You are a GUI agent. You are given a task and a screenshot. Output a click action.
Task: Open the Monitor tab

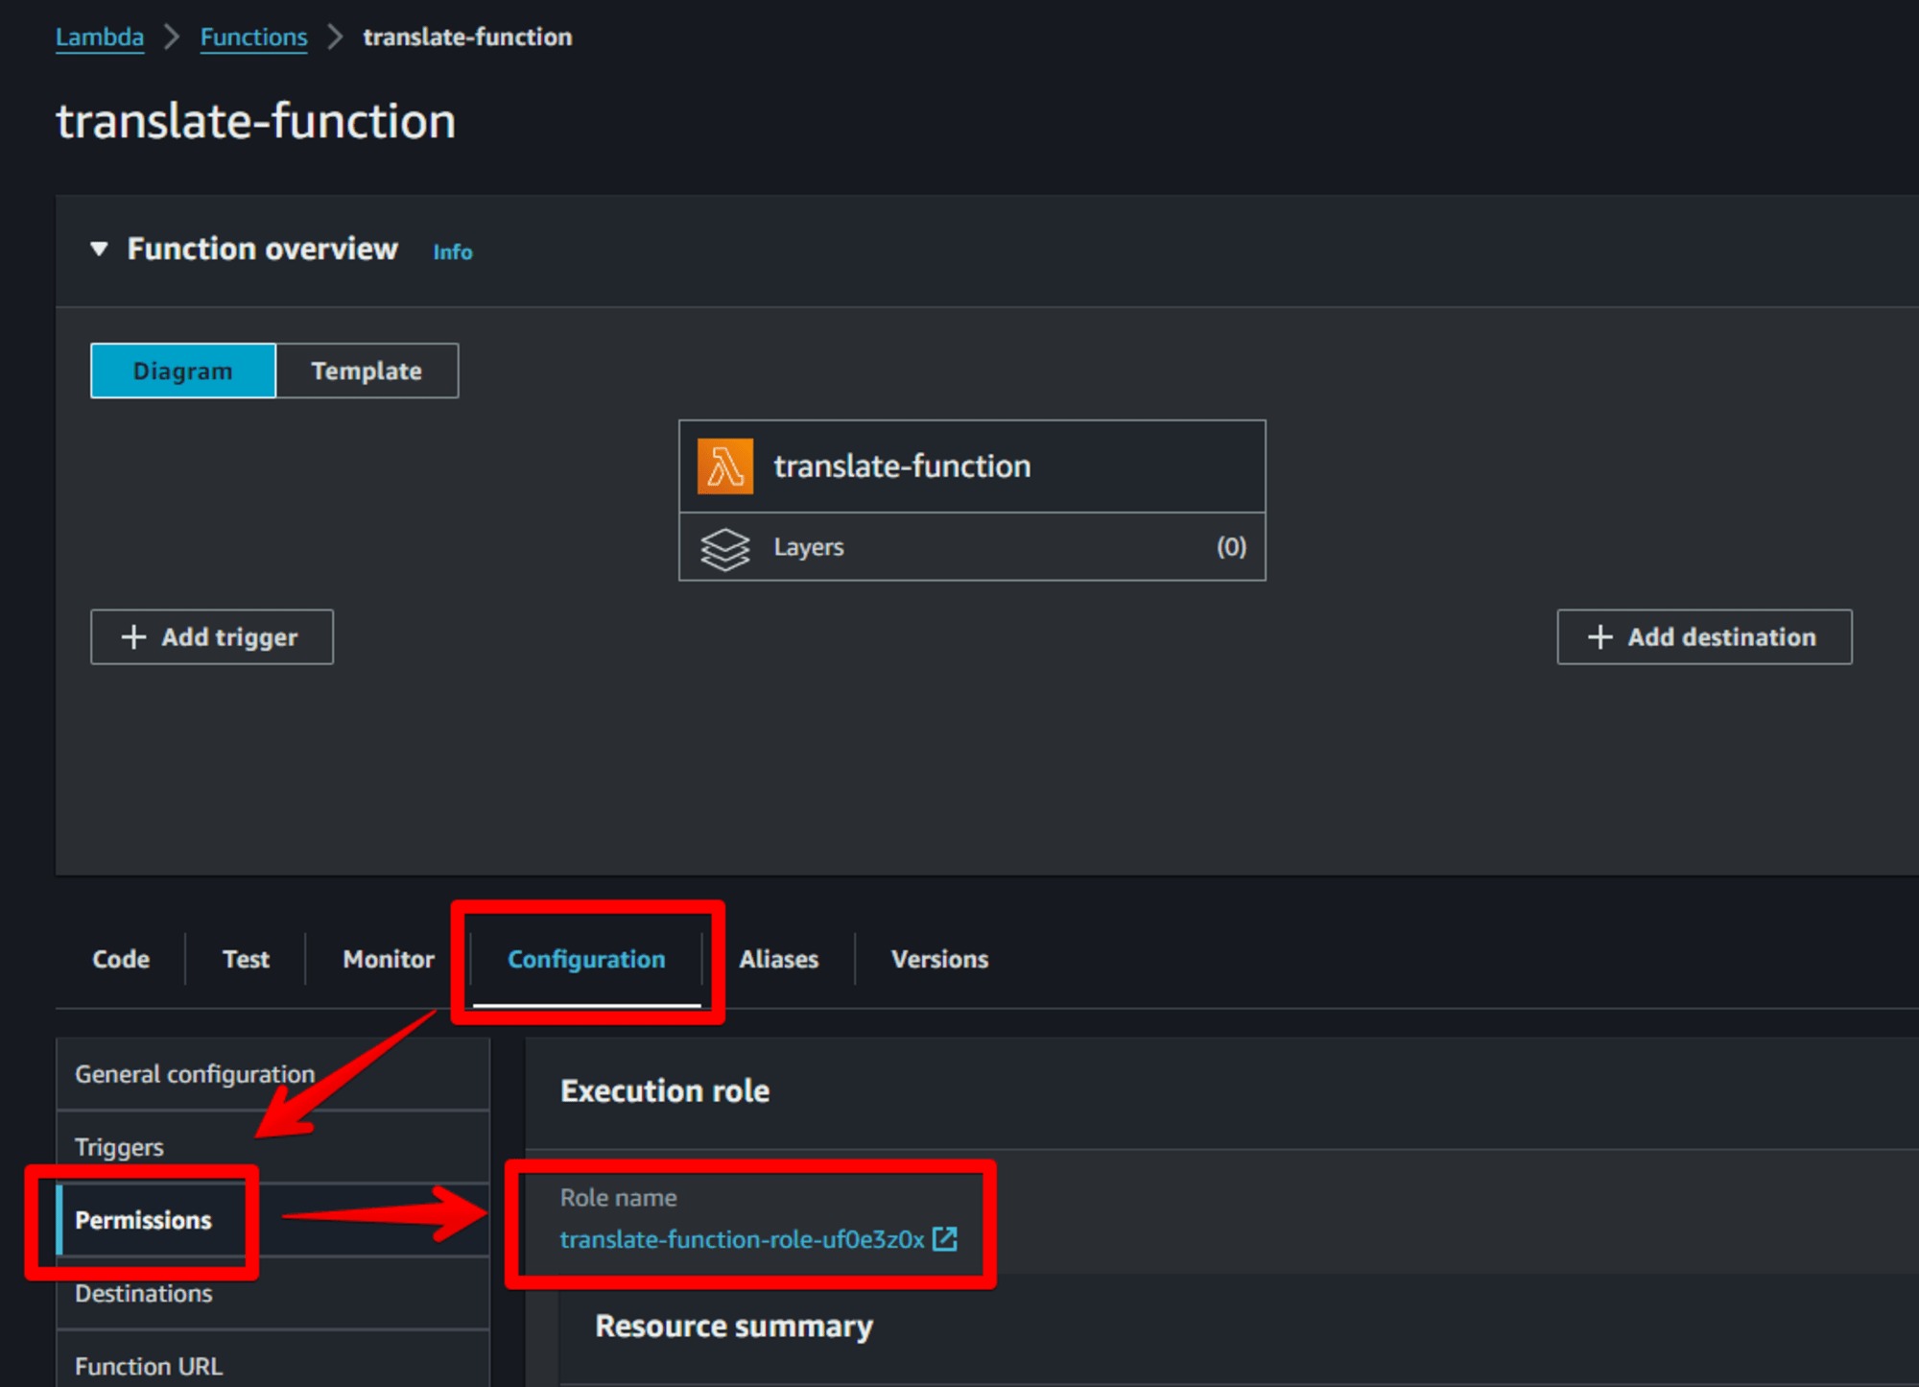(x=389, y=959)
